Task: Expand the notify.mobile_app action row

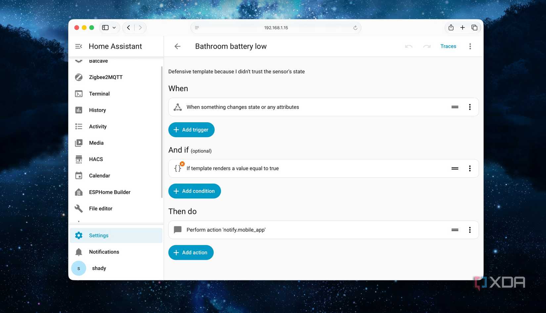Action: pyautogui.click(x=323, y=230)
